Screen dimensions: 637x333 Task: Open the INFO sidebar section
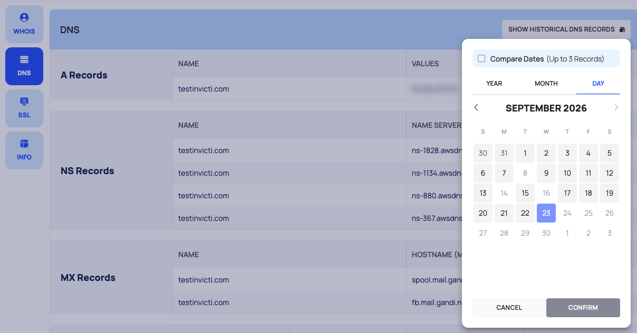click(24, 150)
